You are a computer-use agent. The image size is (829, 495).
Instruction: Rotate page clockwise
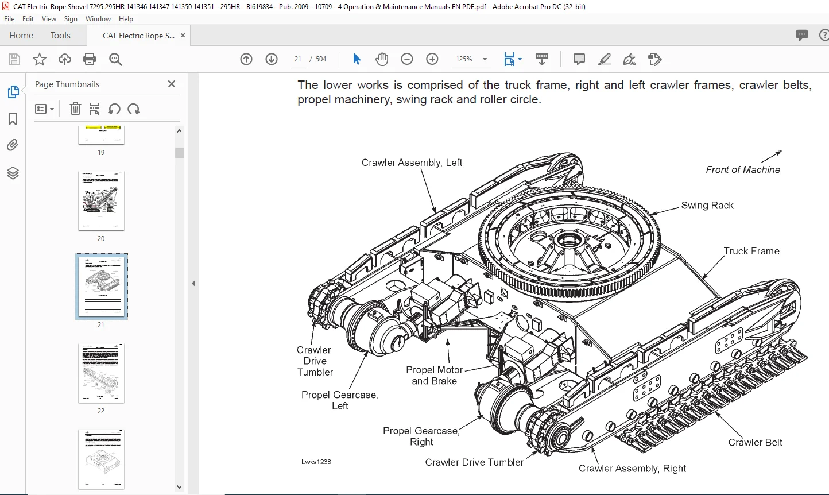pos(134,109)
